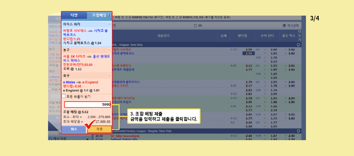Toggle the 캐시 아웃 checkbox
Viewport: 354px width, 156px height.
point(50,139)
